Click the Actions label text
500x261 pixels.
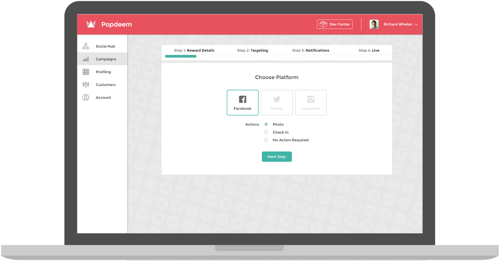click(x=252, y=124)
